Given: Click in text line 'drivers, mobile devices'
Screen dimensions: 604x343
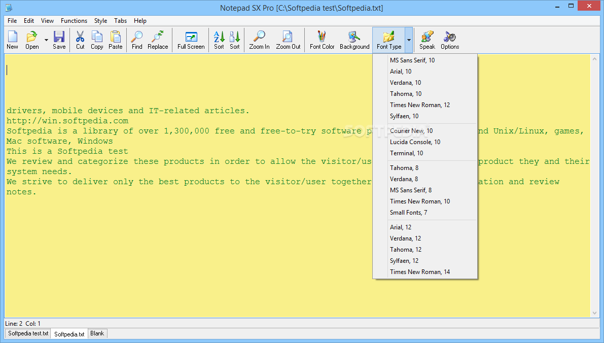Looking at the screenshot, I should 128,111.
